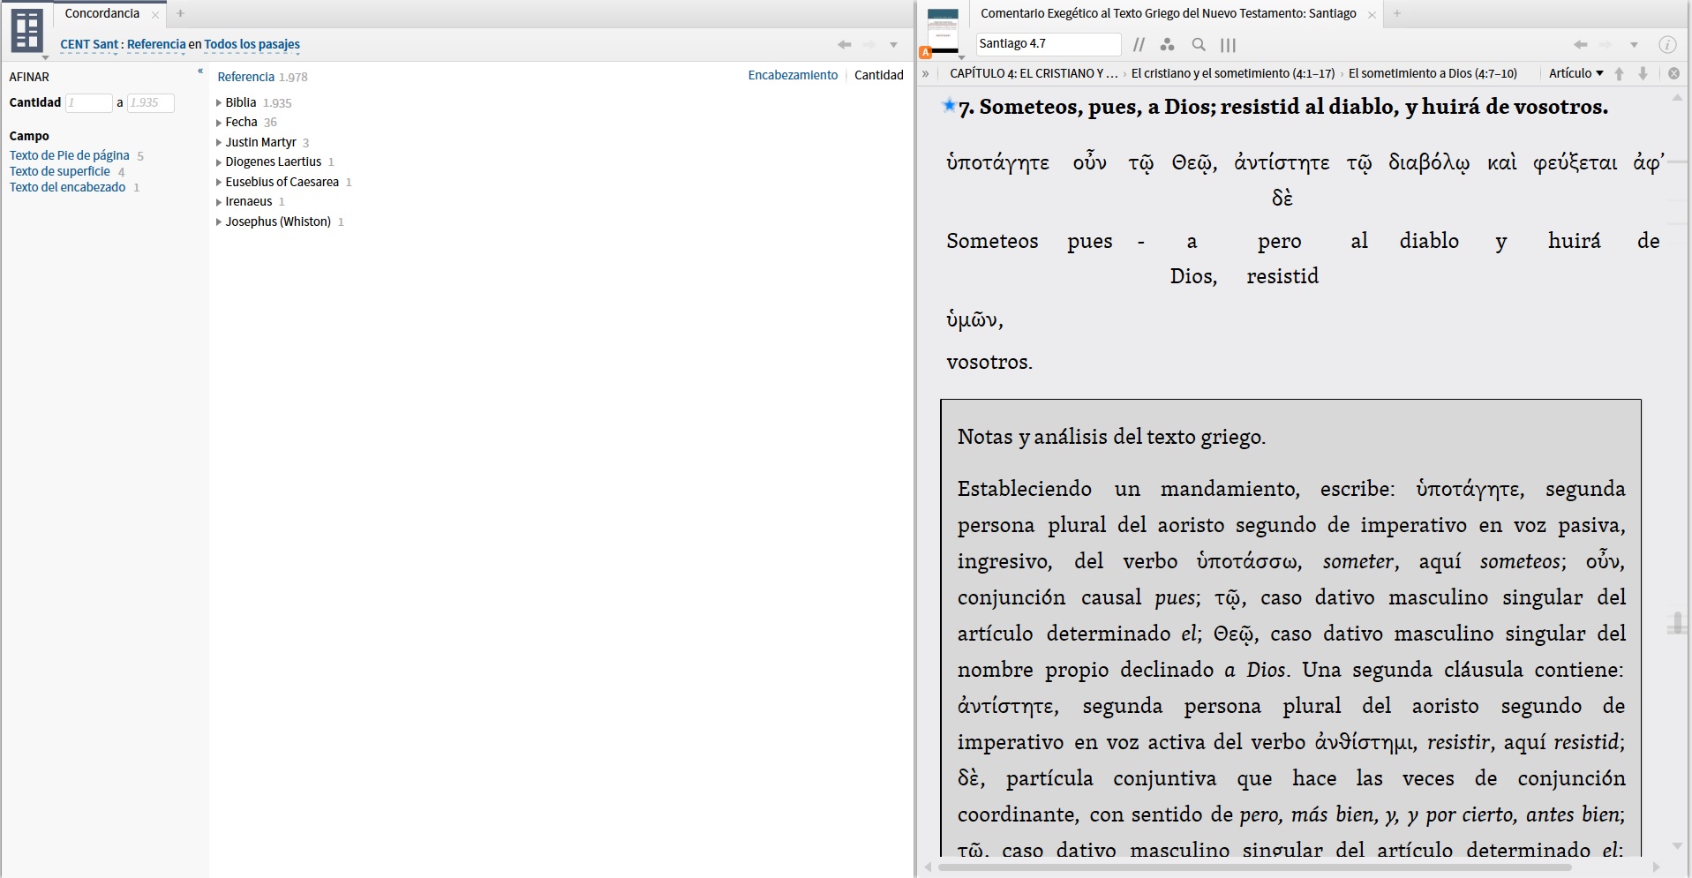The height and width of the screenshot is (878, 1692).
Task: Click the Notas y análisis heading
Action: 1111,437
